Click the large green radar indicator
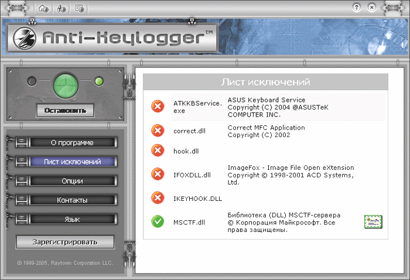Image resolution: width=410 pixels, height=280 pixels. point(66,85)
